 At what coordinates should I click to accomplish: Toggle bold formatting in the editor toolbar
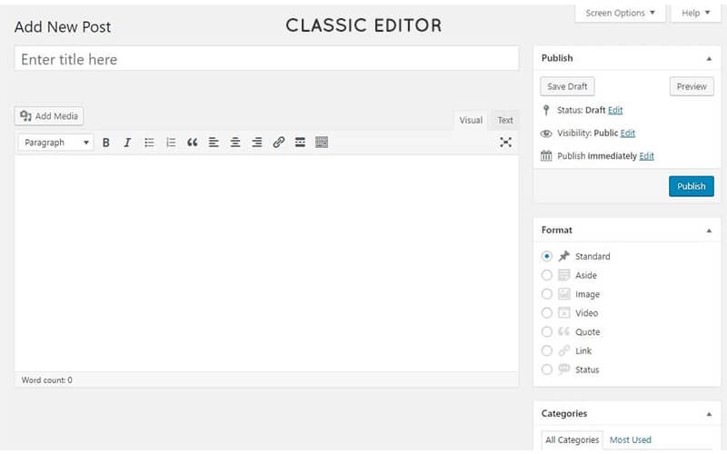(x=105, y=143)
